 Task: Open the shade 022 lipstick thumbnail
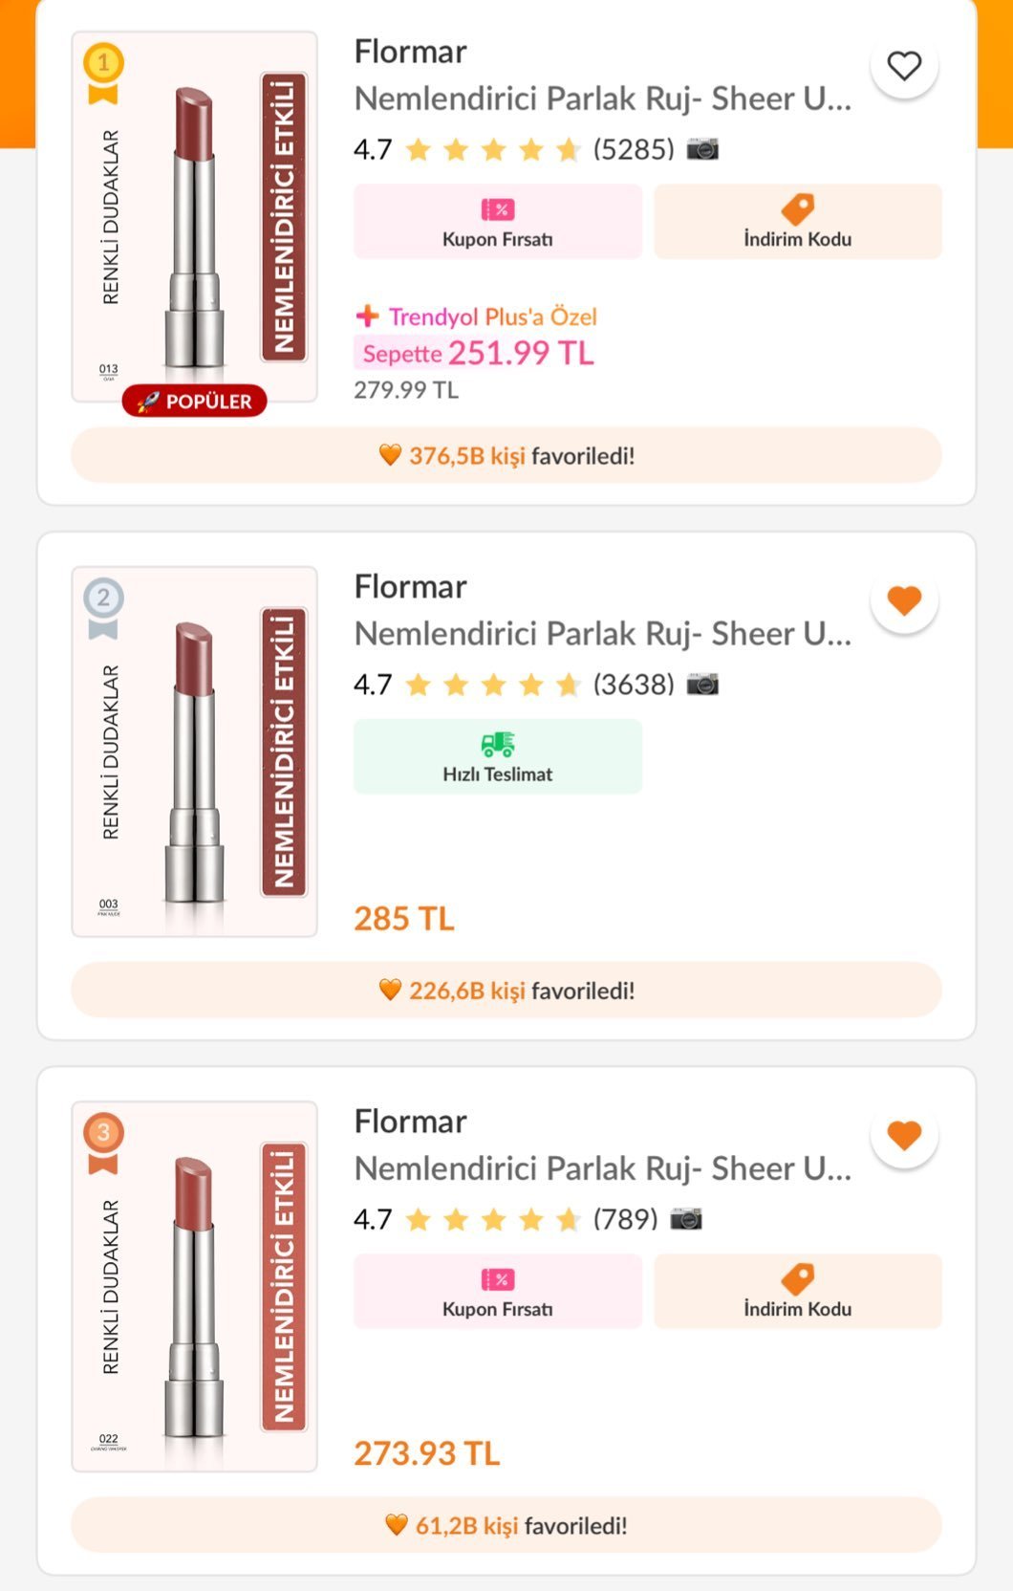click(x=194, y=1286)
